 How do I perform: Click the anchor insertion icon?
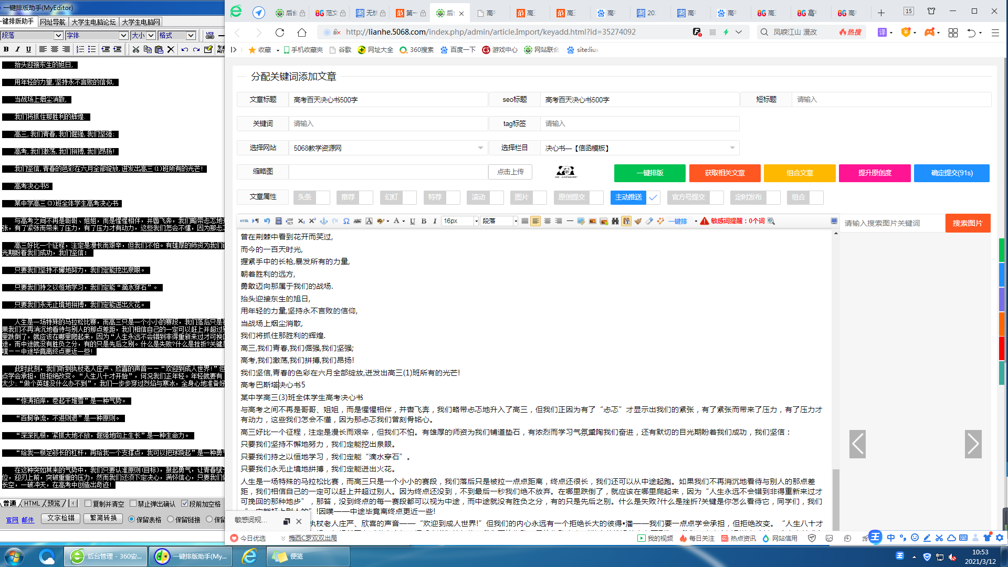click(323, 221)
